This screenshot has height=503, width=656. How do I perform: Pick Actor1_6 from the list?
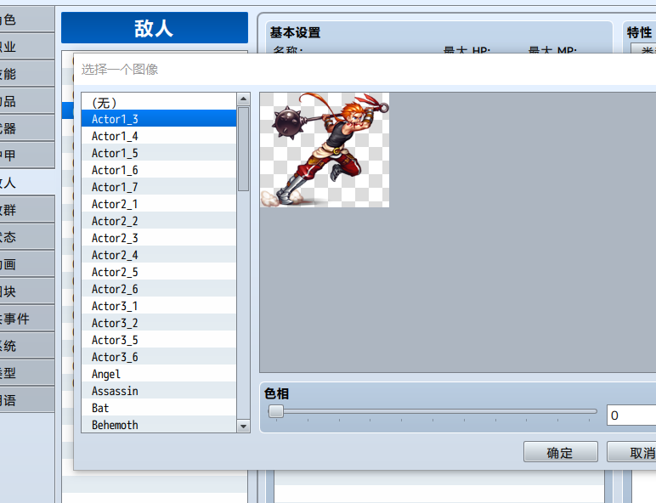pos(159,170)
